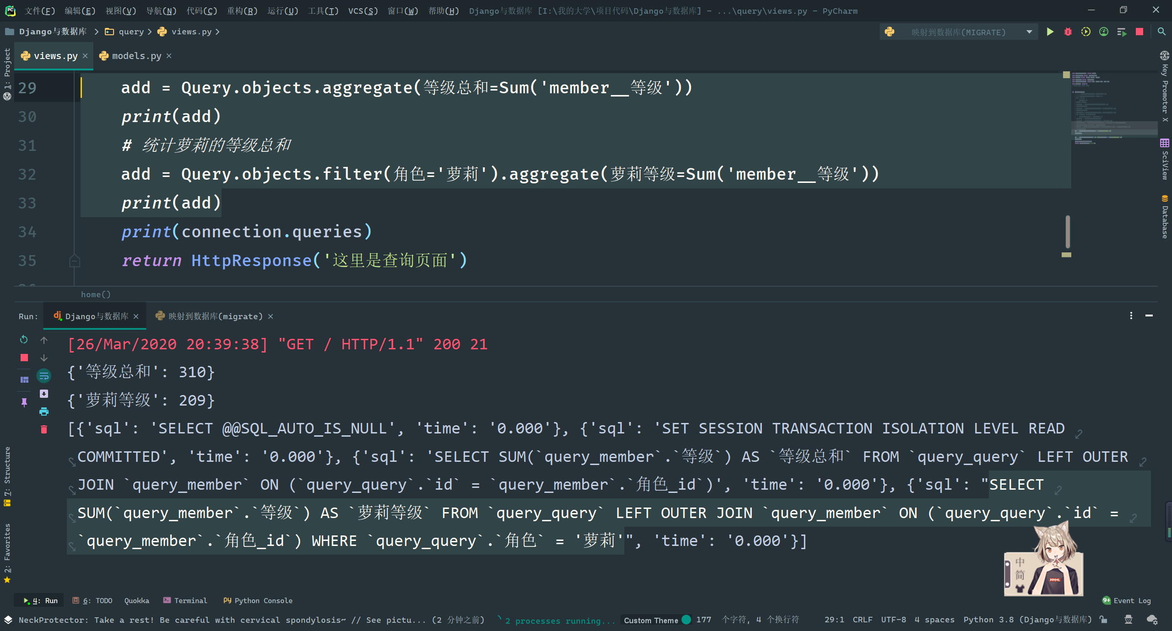Open run configuration dropdown 映射到数据库(MIGRATE)
The width and height of the screenshot is (1172, 631).
959,32
